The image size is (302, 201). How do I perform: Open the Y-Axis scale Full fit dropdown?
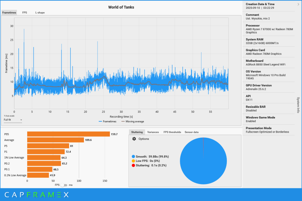click(x=13, y=120)
